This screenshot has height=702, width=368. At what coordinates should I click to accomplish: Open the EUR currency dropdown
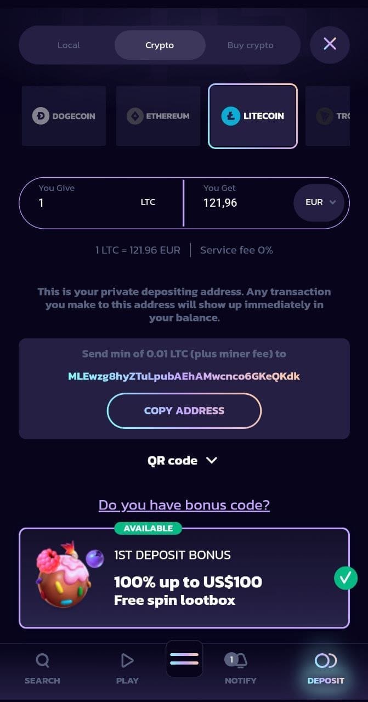(x=320, y=202)
